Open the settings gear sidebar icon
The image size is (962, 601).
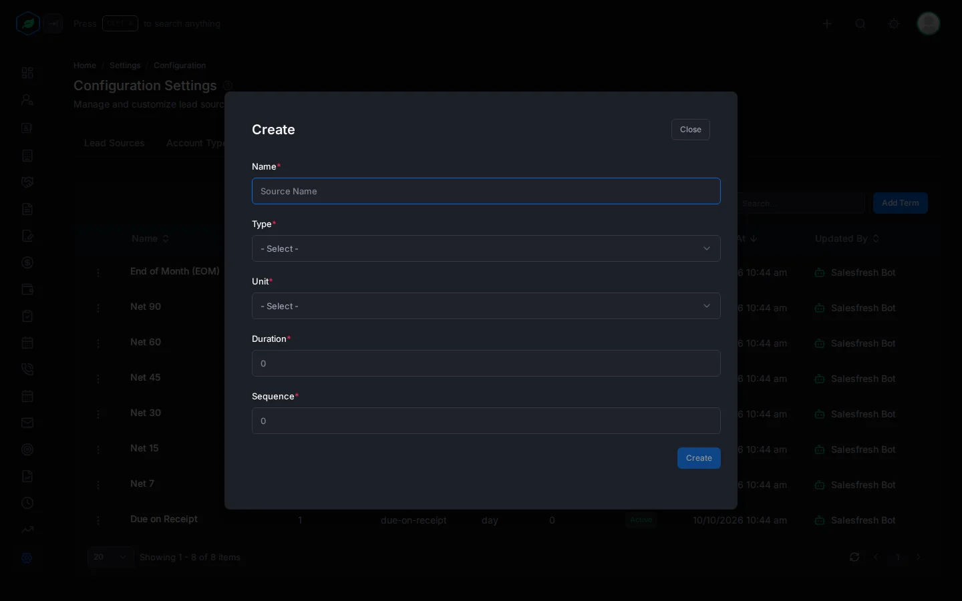point(27,558)
